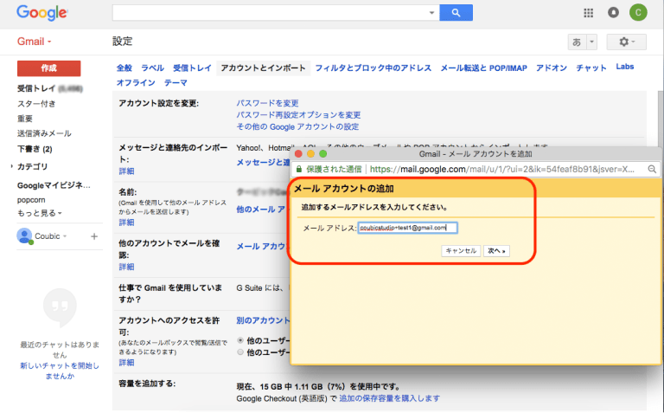664x413 pixels.
Task: Open フィルタとブロック中のアドレス tab
Action: tap(373, 68)
